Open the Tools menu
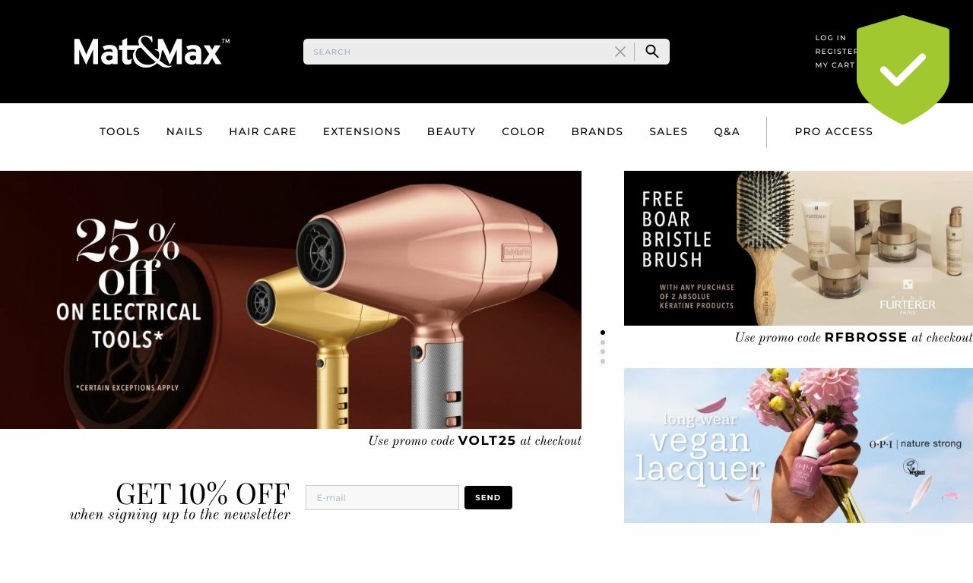This screenshot has width=973, height=583. [120, 131]
